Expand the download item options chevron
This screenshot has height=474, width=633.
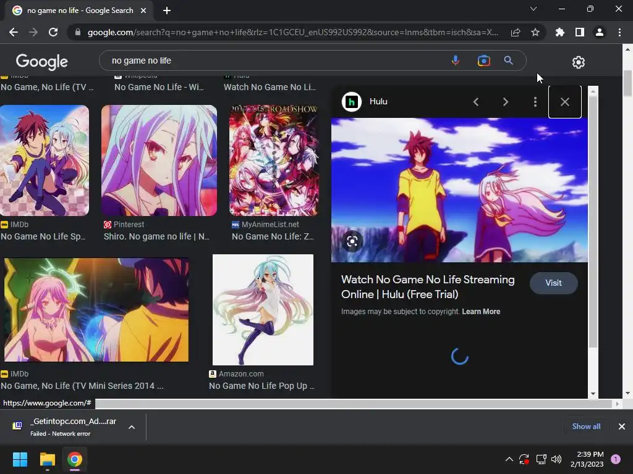[x=132, y=427]
